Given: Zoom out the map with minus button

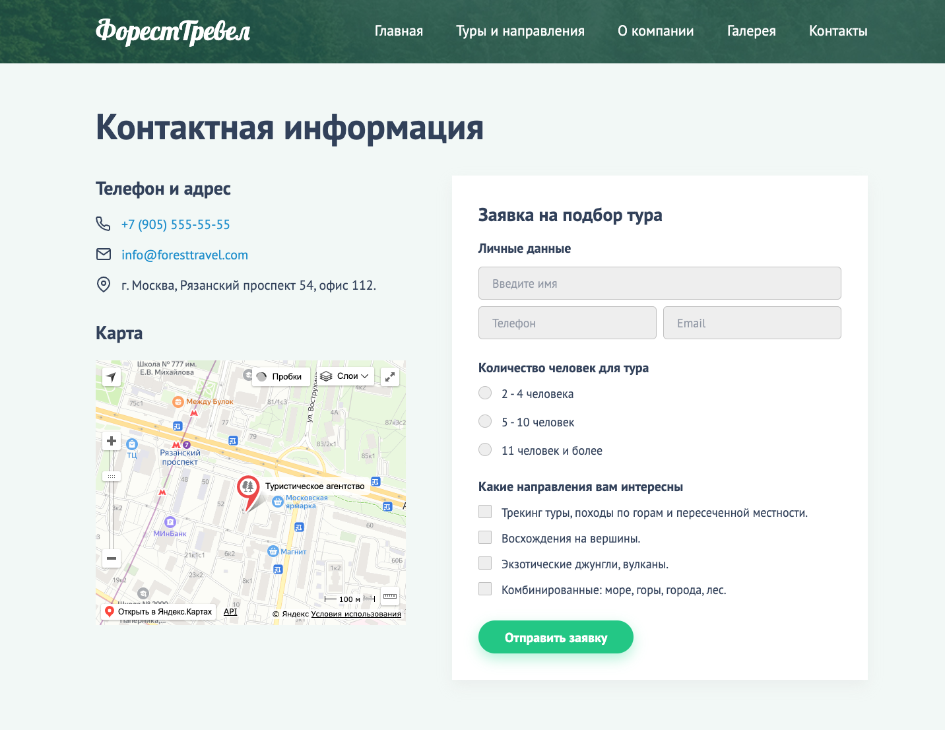Looking at the screenshot, I should tap(112, 558).
